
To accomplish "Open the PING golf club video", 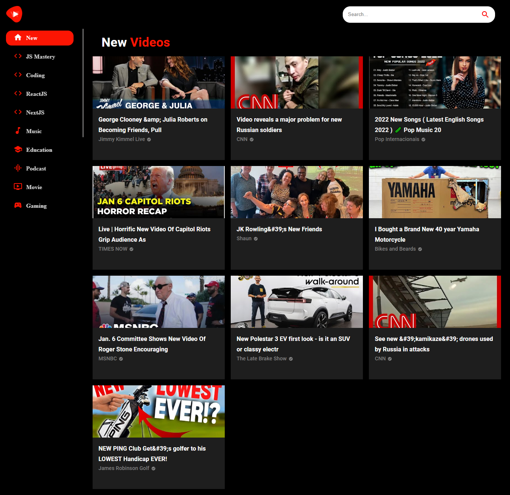I will pyautogui.click(x=158, y=411).
